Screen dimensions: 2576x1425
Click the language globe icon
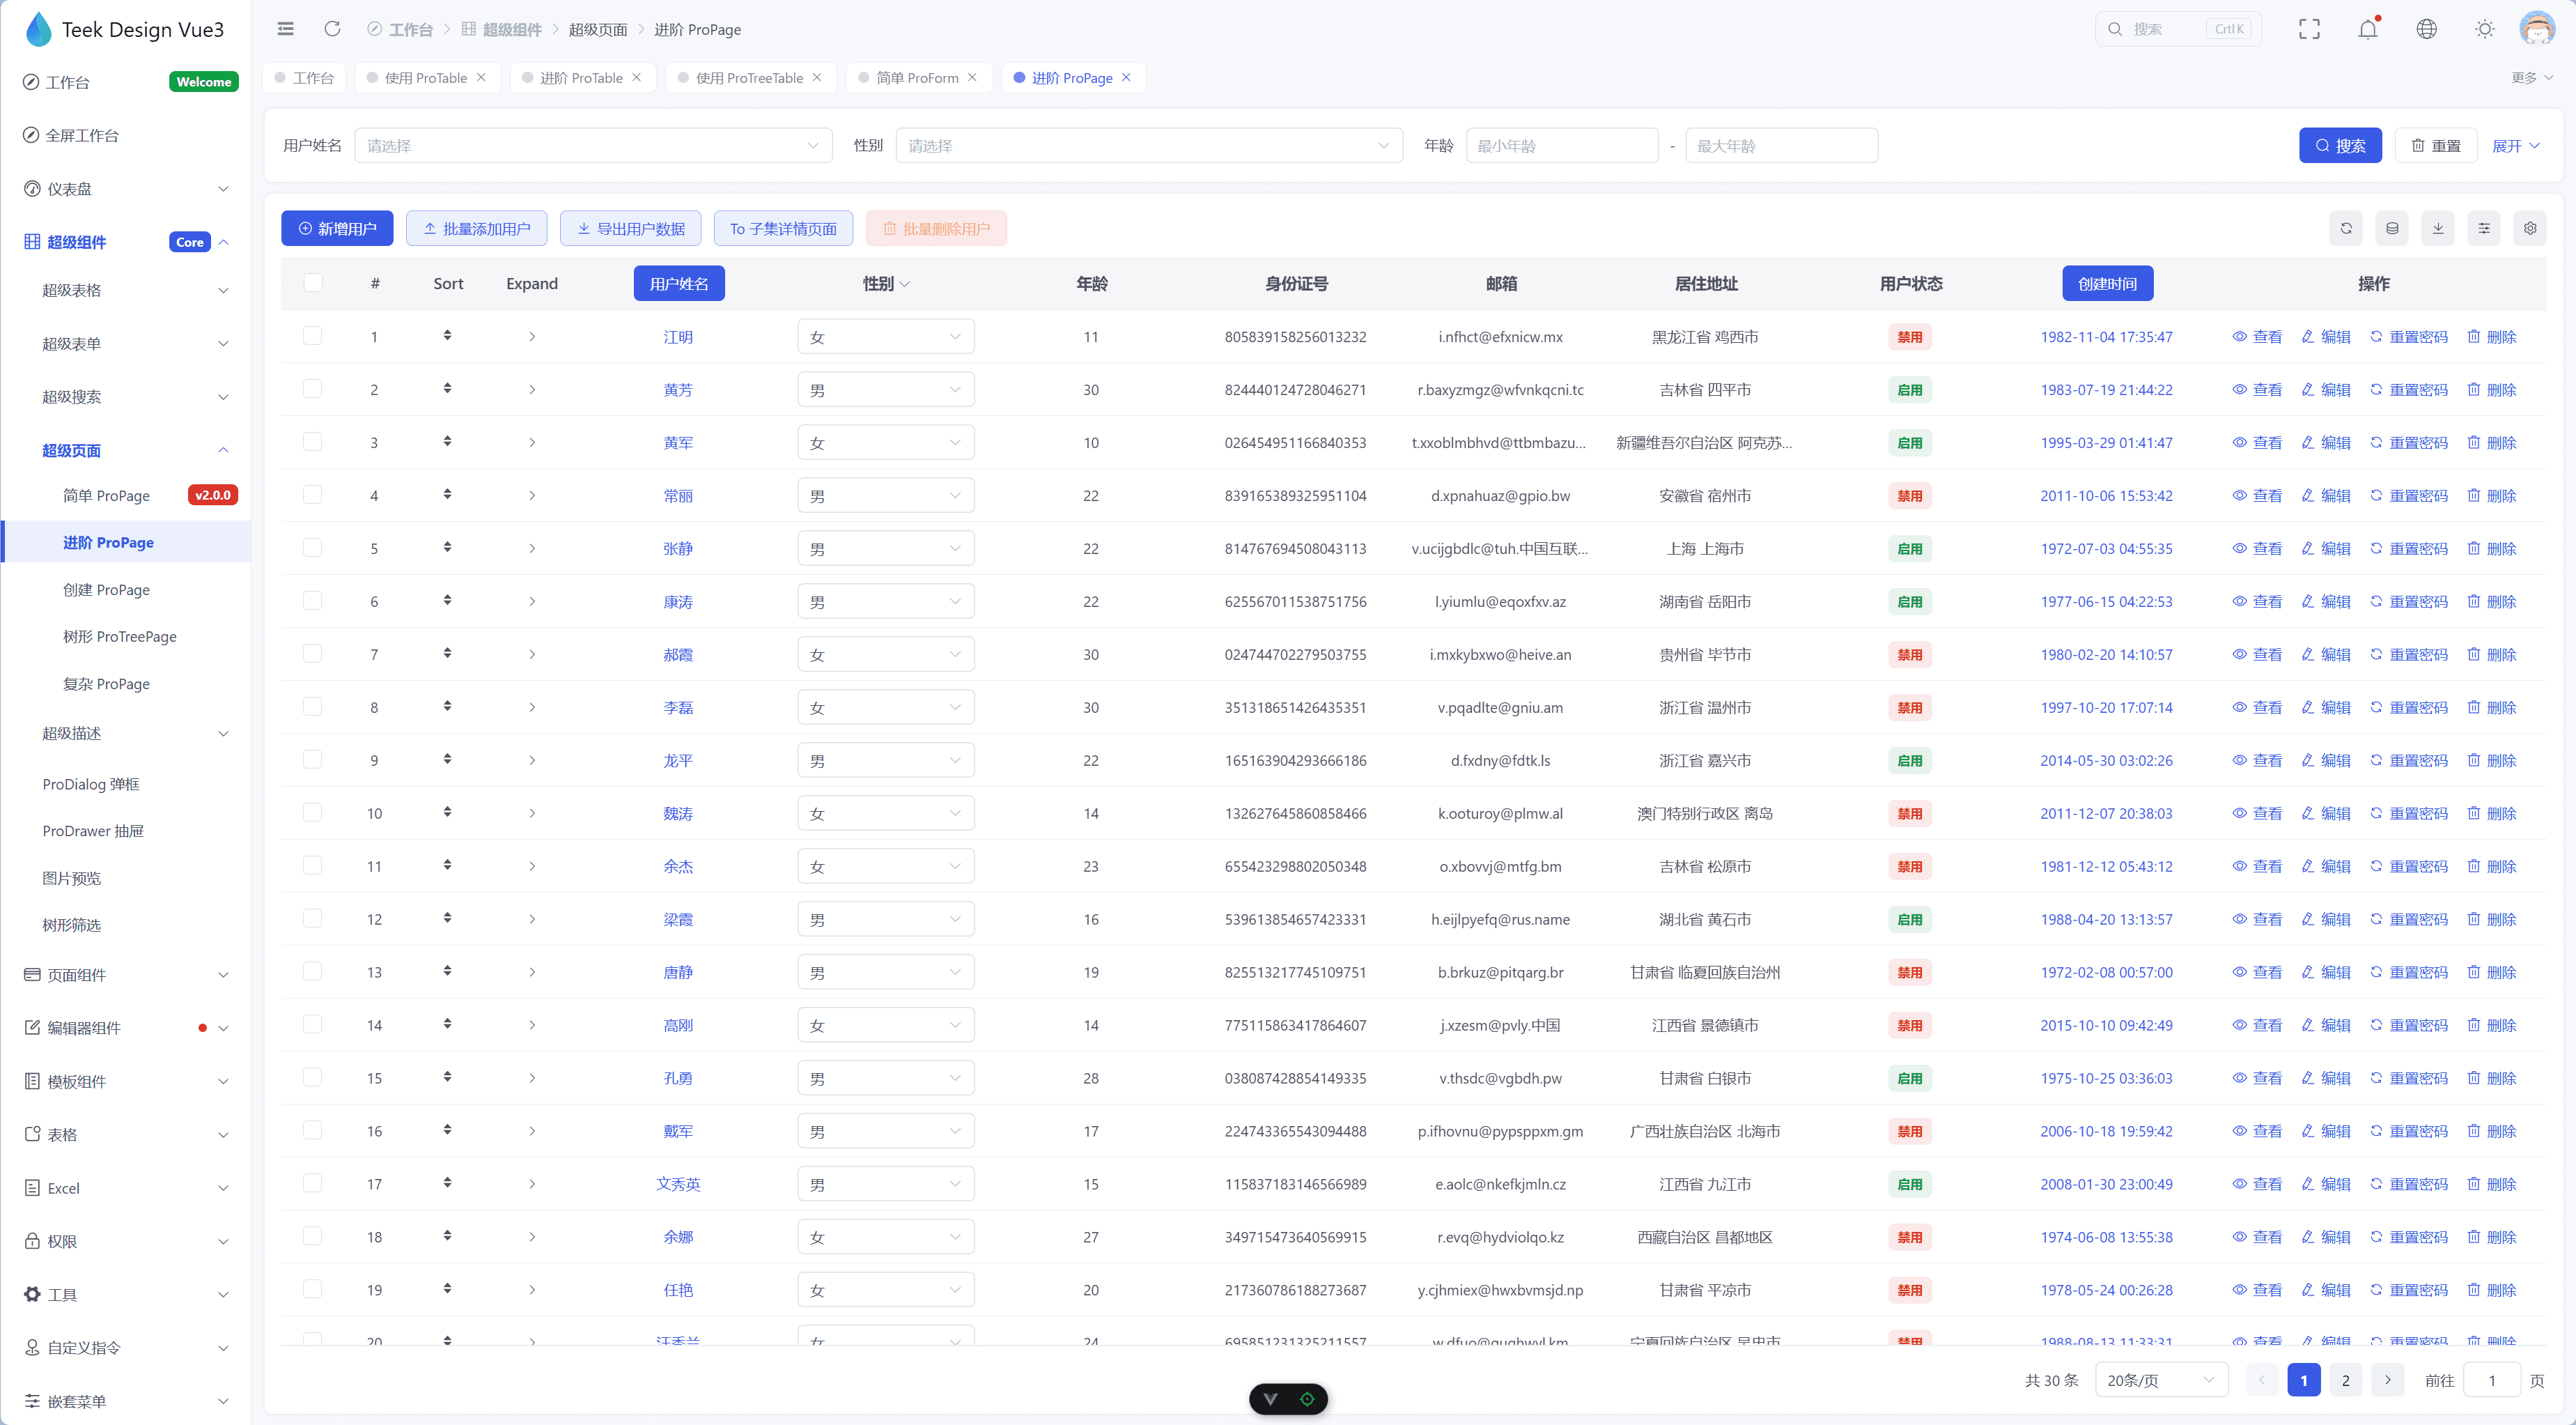point(2426,29)
